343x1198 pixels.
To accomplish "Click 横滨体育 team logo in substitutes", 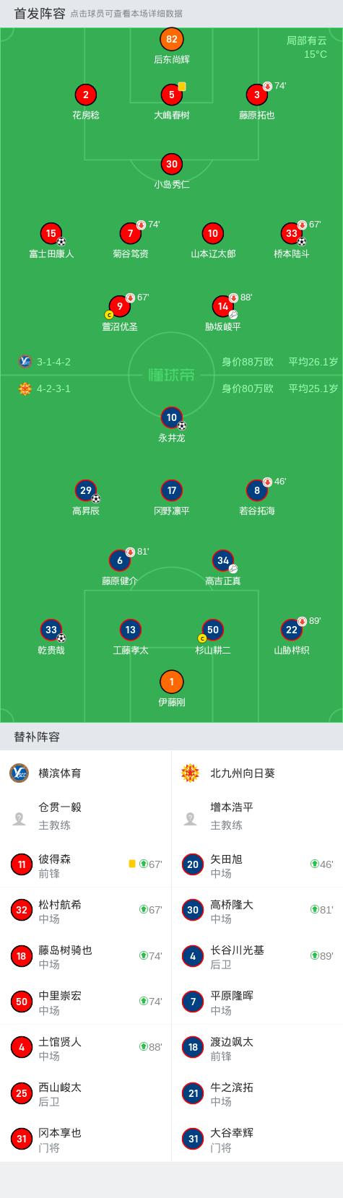I will [19, 773].
